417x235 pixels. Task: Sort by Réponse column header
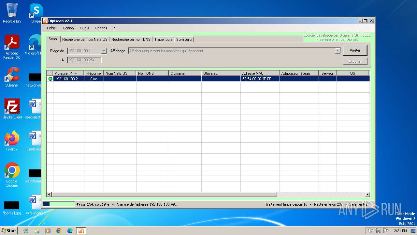[94, 73]
